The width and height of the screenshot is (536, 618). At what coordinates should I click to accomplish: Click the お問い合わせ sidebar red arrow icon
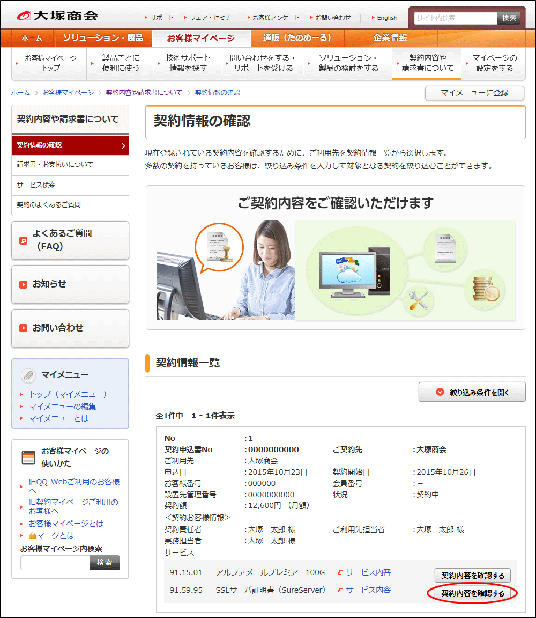coord(23,328)
